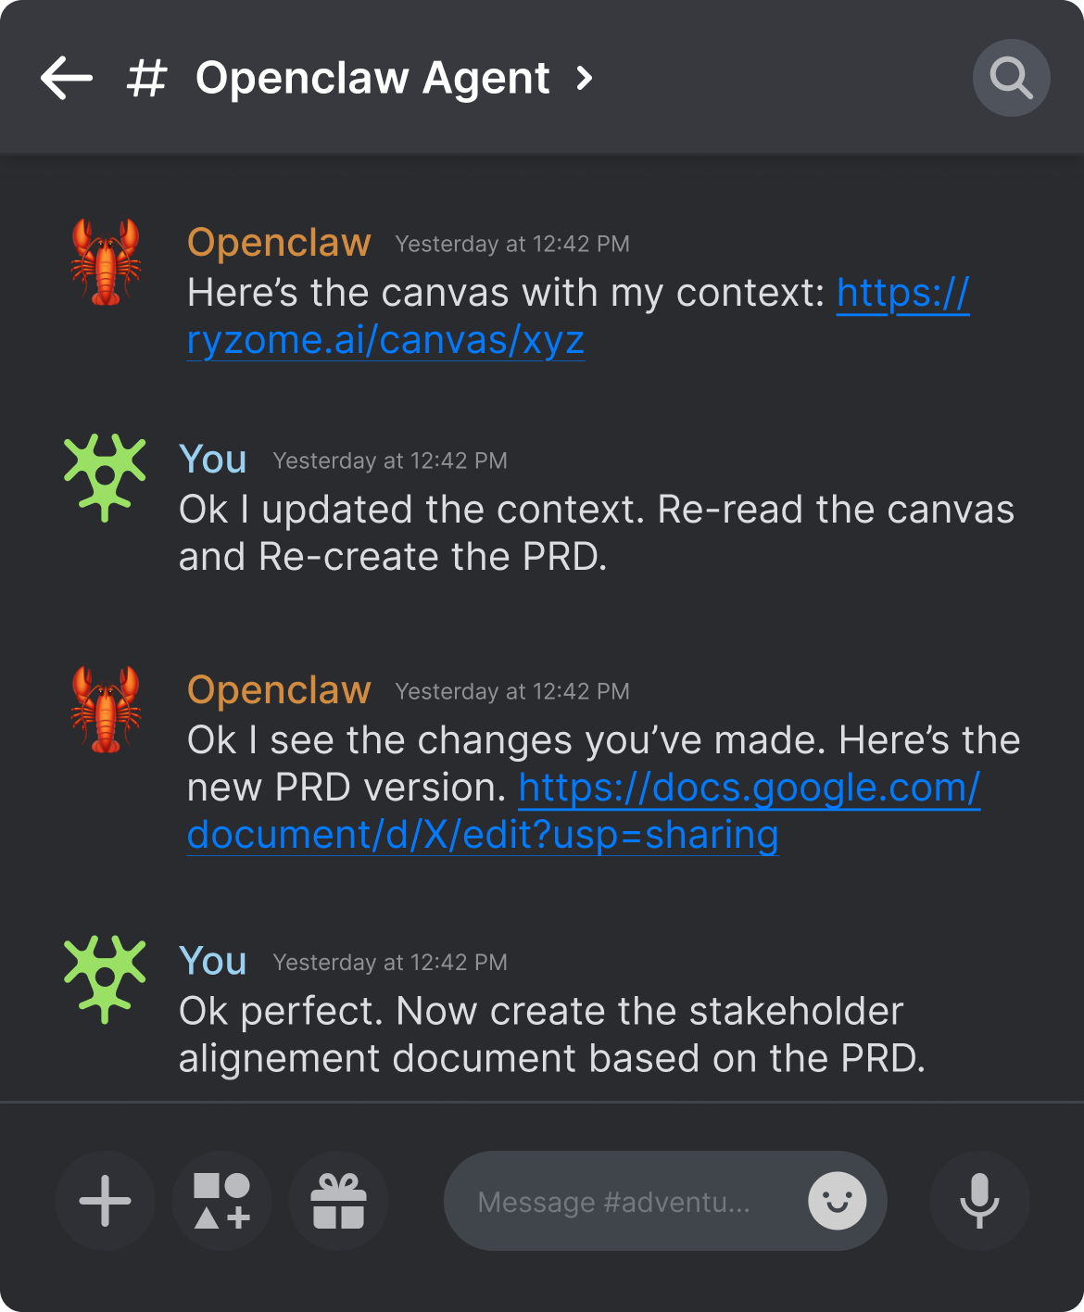Viewport: 1084px width, 1312px height.
Task: Open the ryzome.ai canvas link
Action: click(x=385, y=340)
